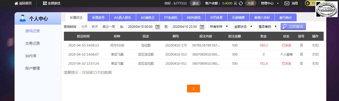This screenshot has height=101, width=339.
Task: Expand the 全部状态 dropdown
Action: (244, 26)
